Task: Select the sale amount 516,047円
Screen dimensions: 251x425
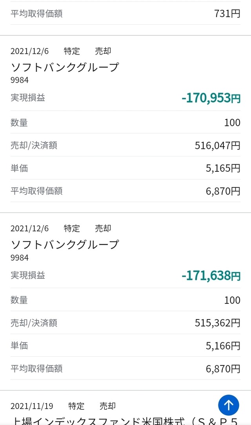Action: (217, 145)
